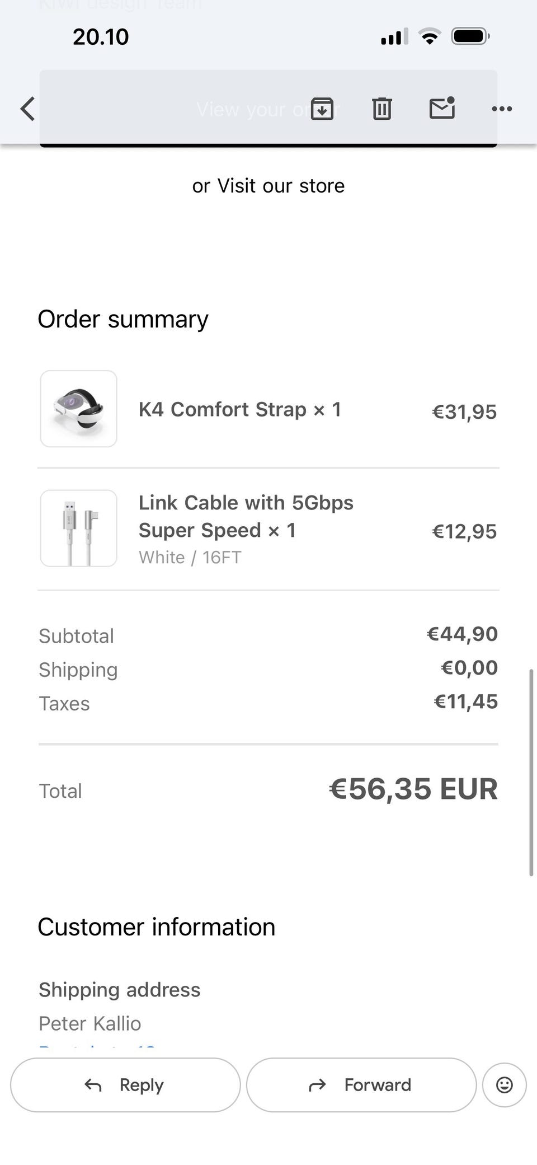Tap the Forward button
Screen dimensions: 537x1165
(361, 1085)
